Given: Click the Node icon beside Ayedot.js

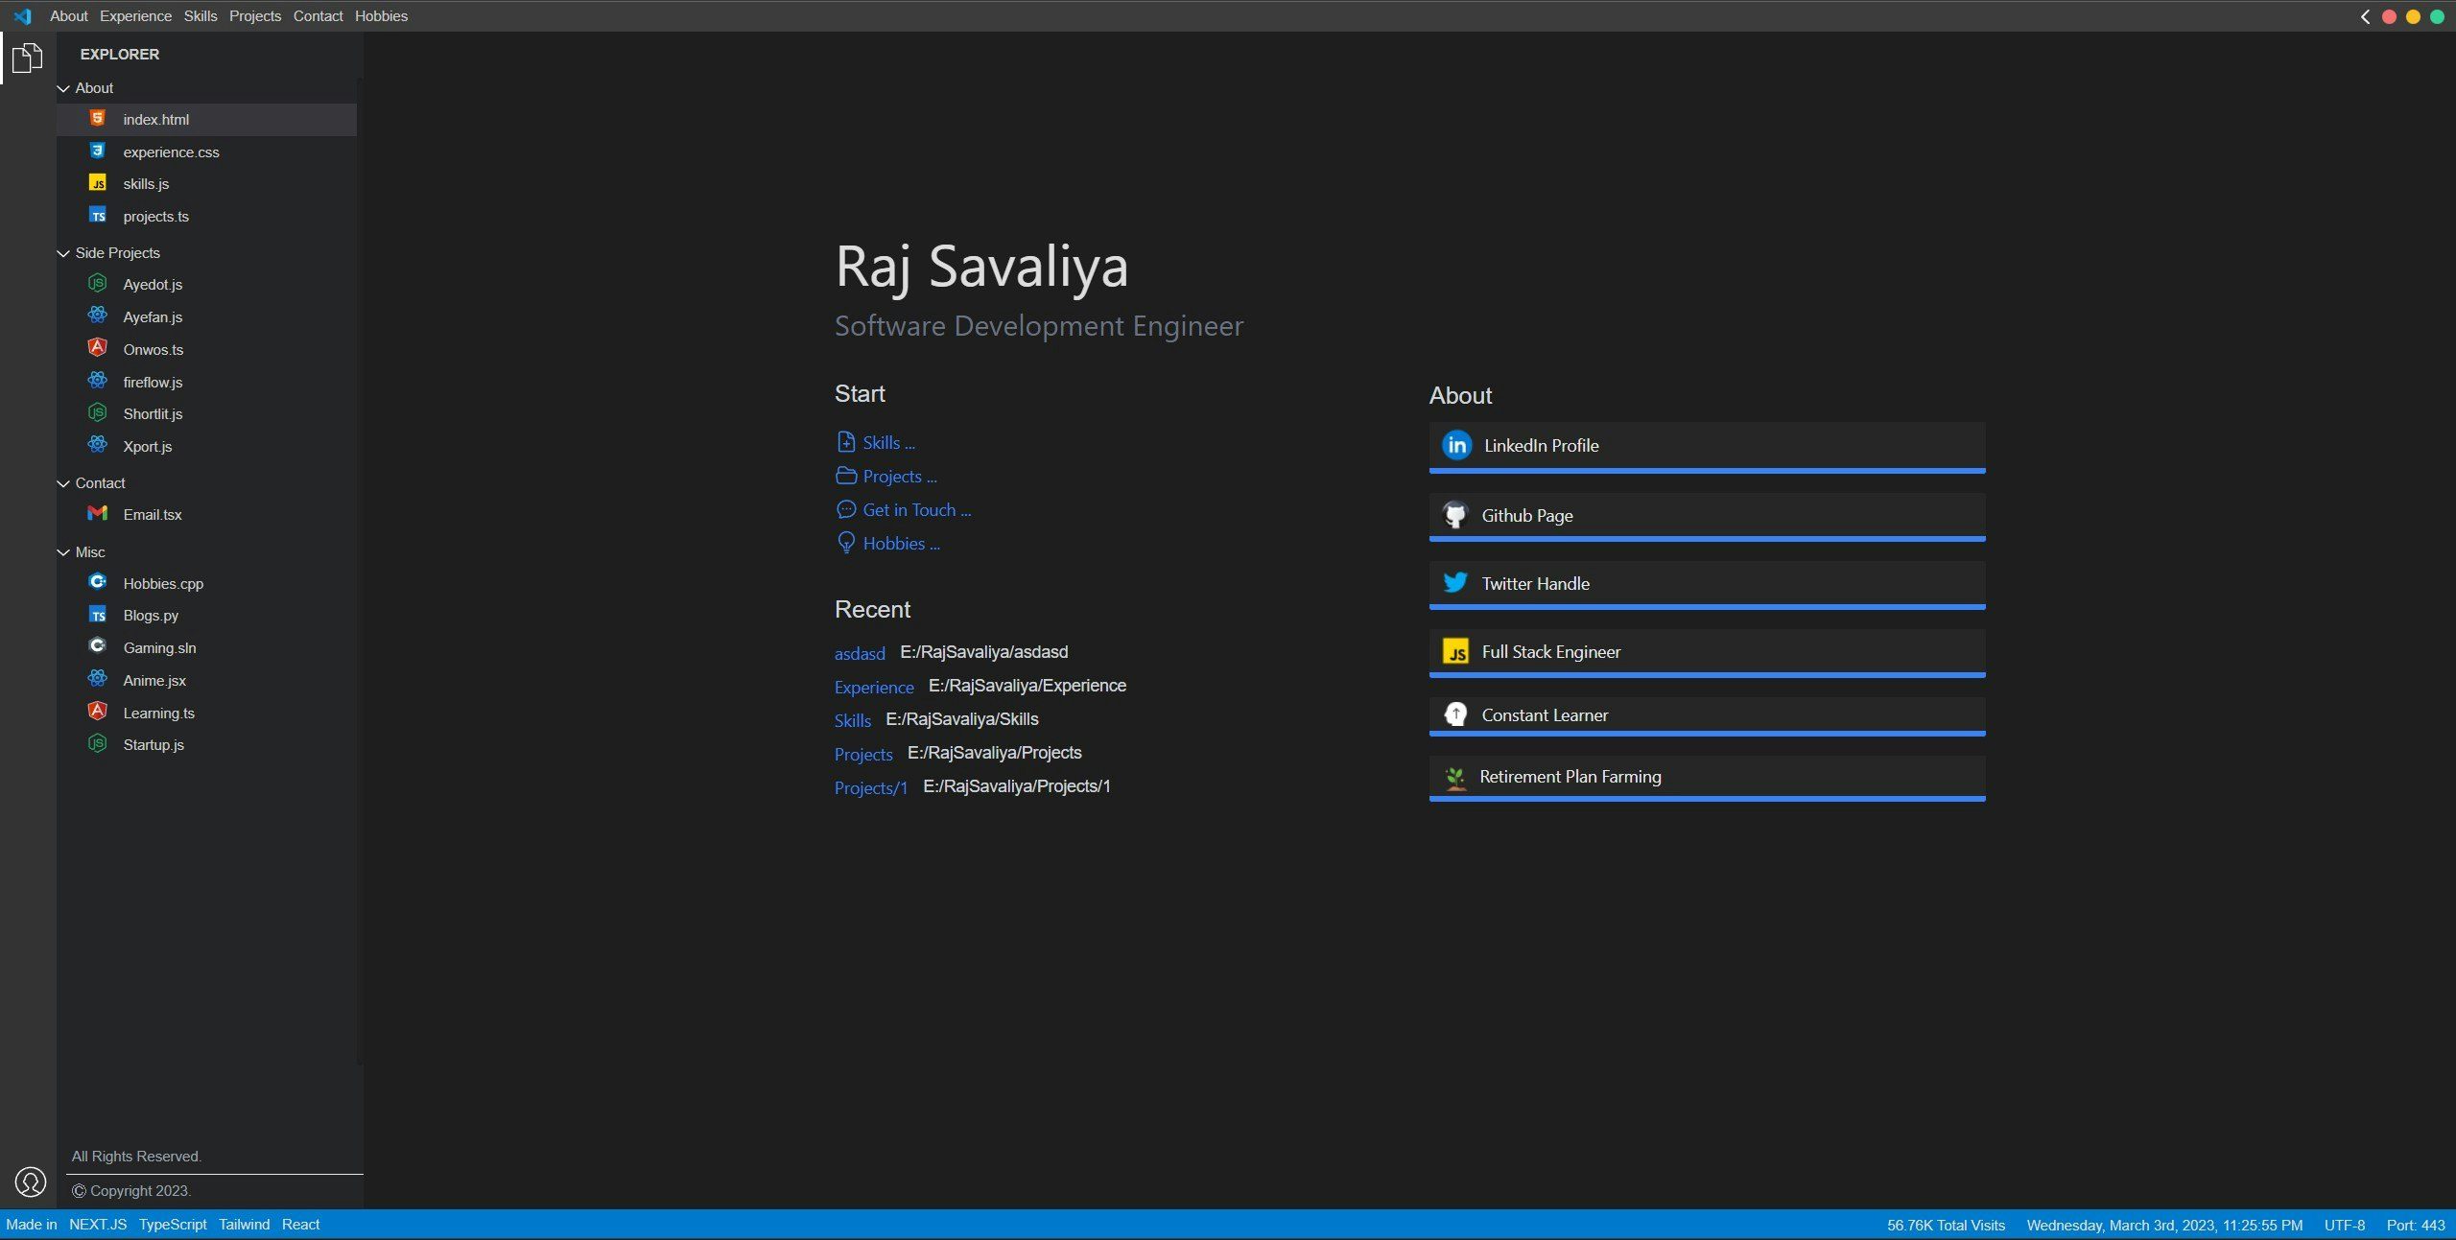Looking at the screenshot, I should pos(98,283).
